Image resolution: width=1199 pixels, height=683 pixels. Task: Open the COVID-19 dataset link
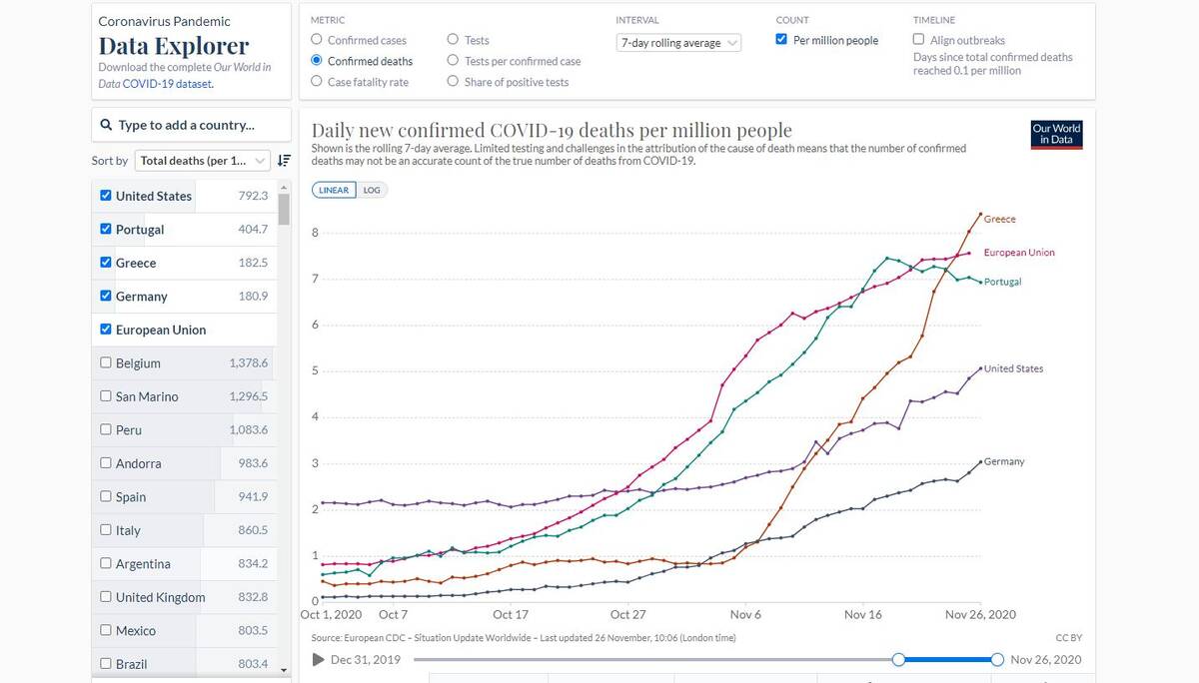click(x=167, y=84)
